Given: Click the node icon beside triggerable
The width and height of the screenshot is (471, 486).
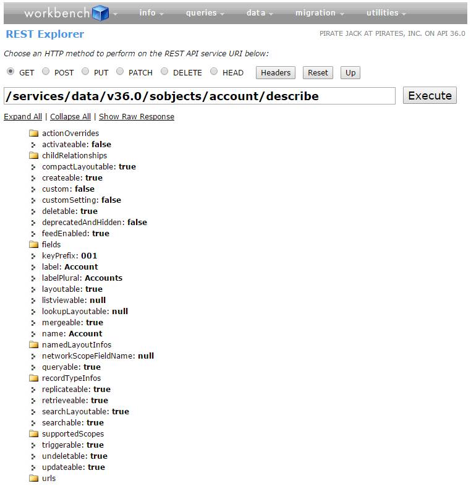Looking at the screenshot, I should 33,445.
